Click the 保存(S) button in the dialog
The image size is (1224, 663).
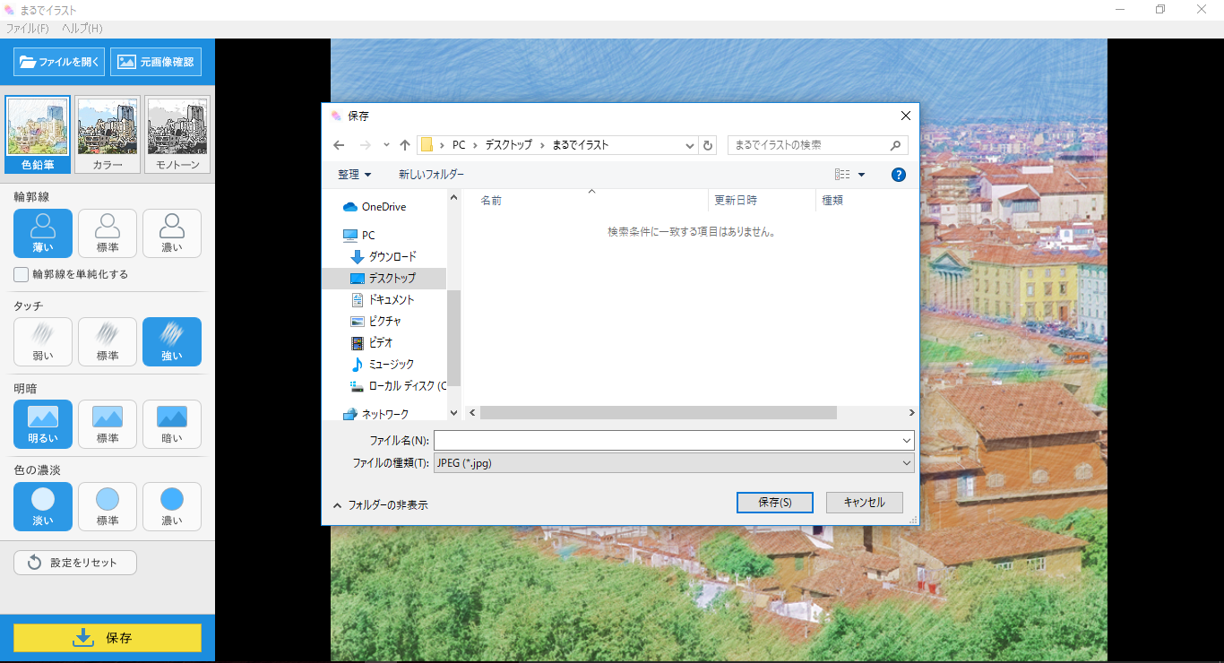point(774,503)
